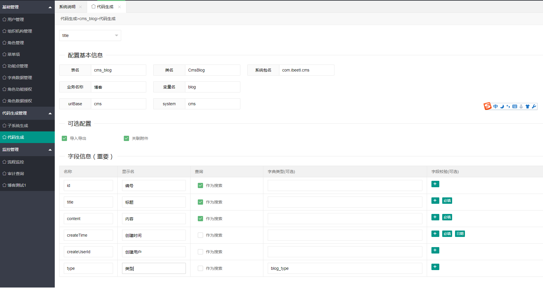The width and height of the screenshot is (543, 291).
Task: Disable 关联附件 option
Action: click(126, 138)
